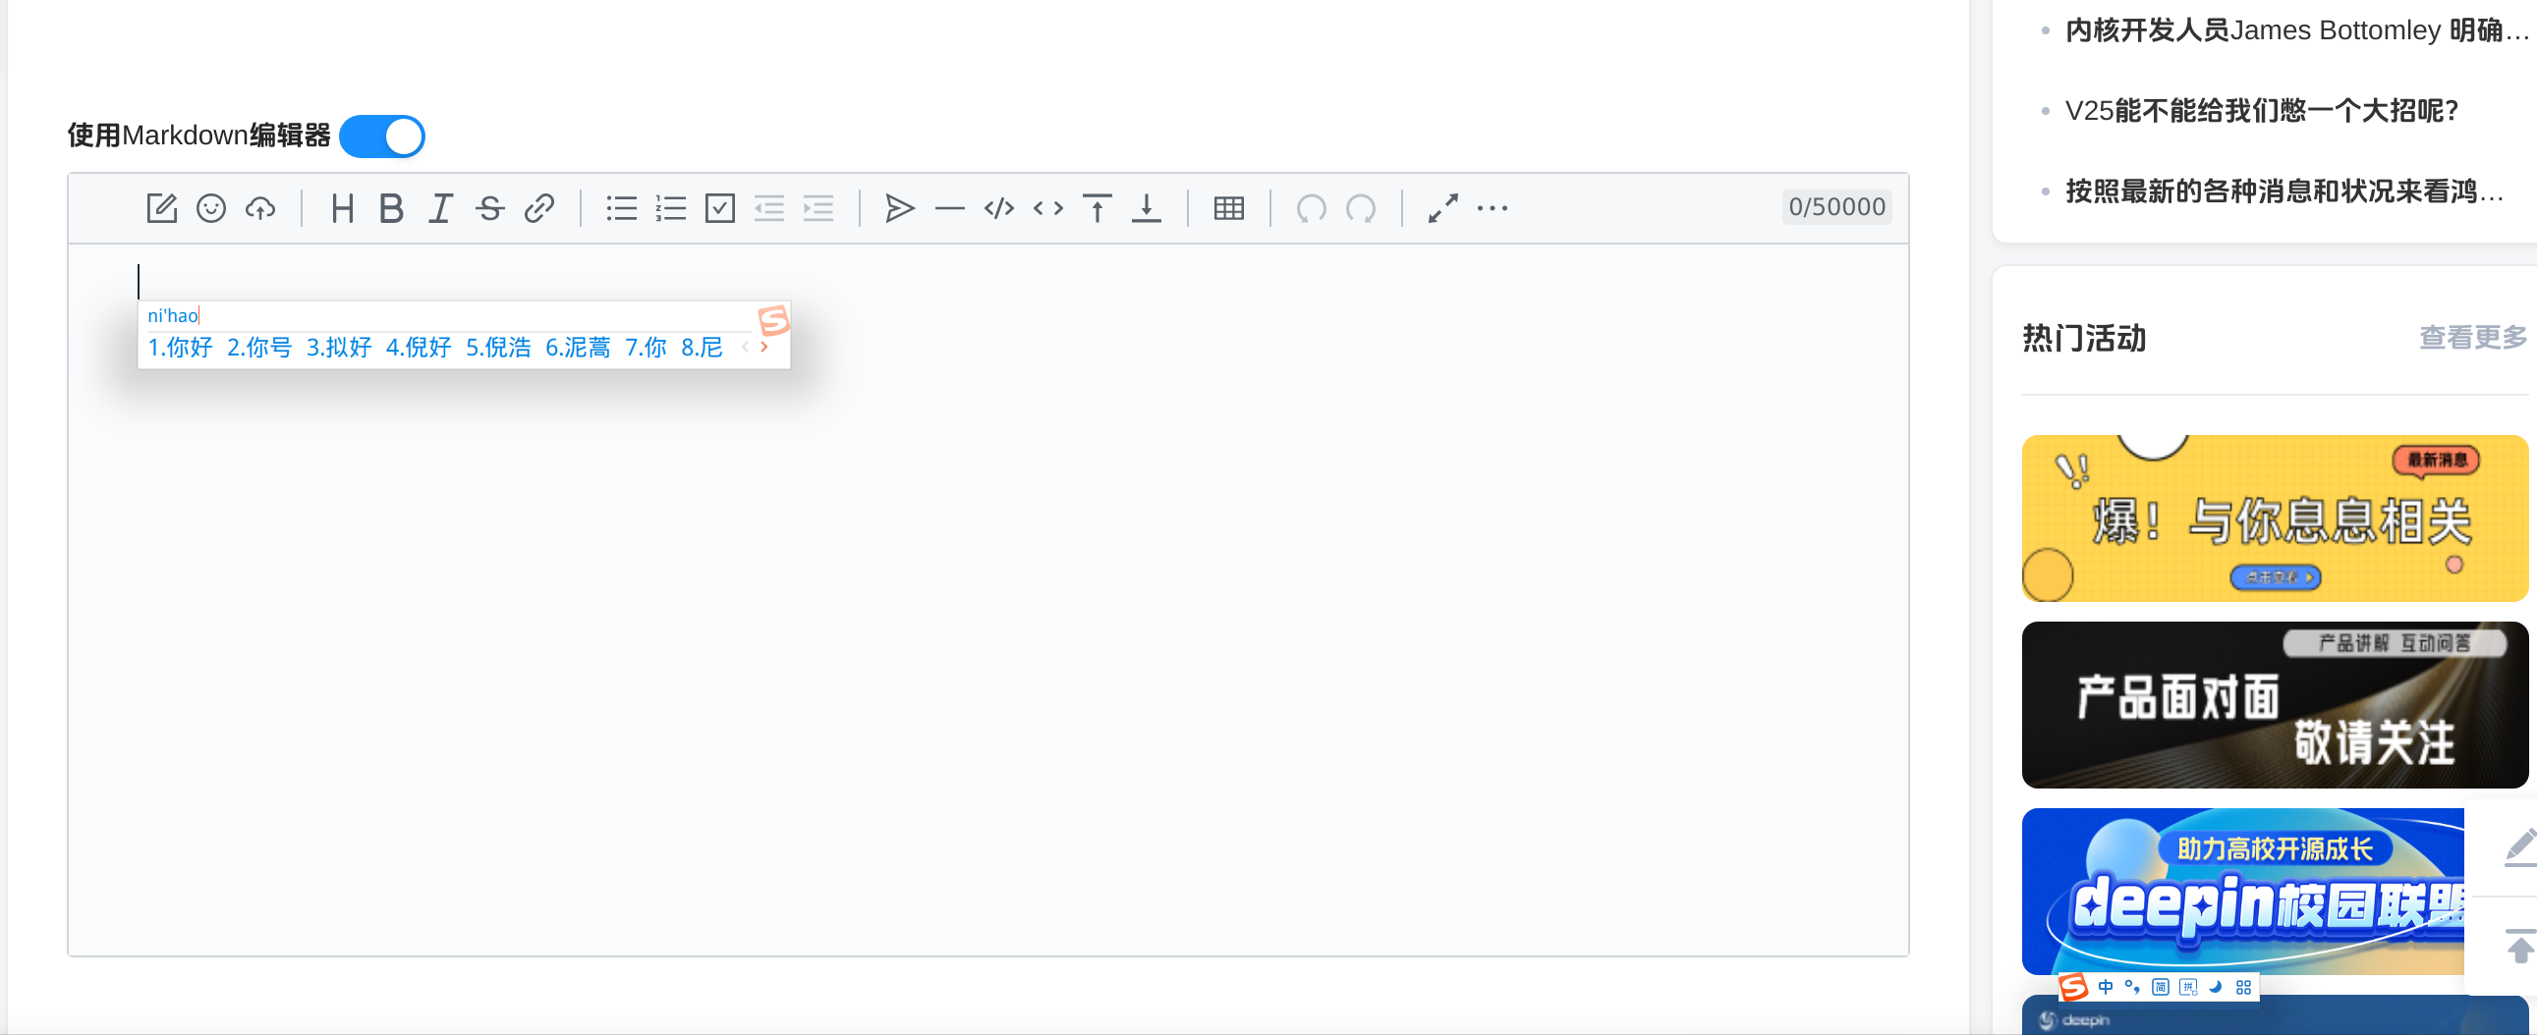This screenshot has height=1035, width=2537.
Task: Select candidate 2.你号 in IME popup
Action: click(259, 348)
